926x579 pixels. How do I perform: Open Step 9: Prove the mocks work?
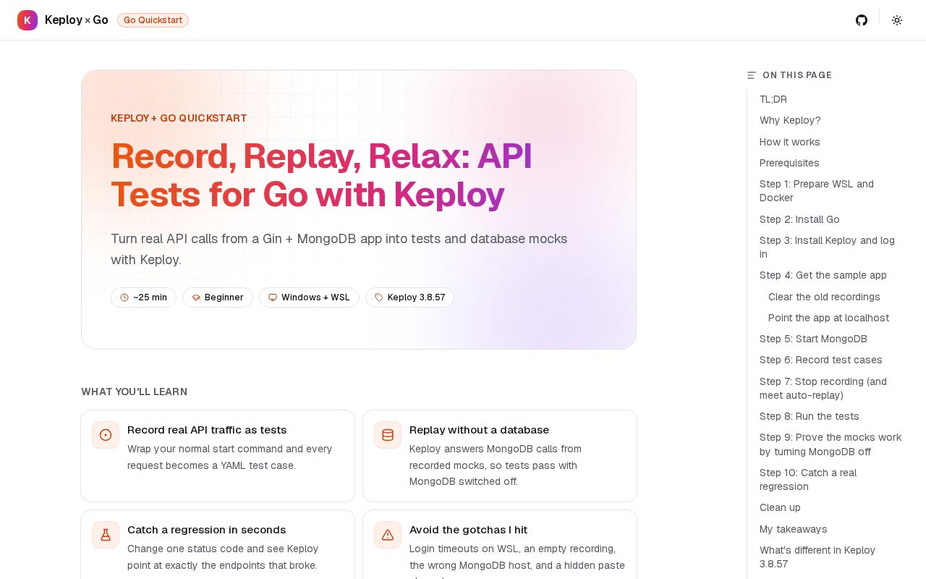[x=831, y=444]
